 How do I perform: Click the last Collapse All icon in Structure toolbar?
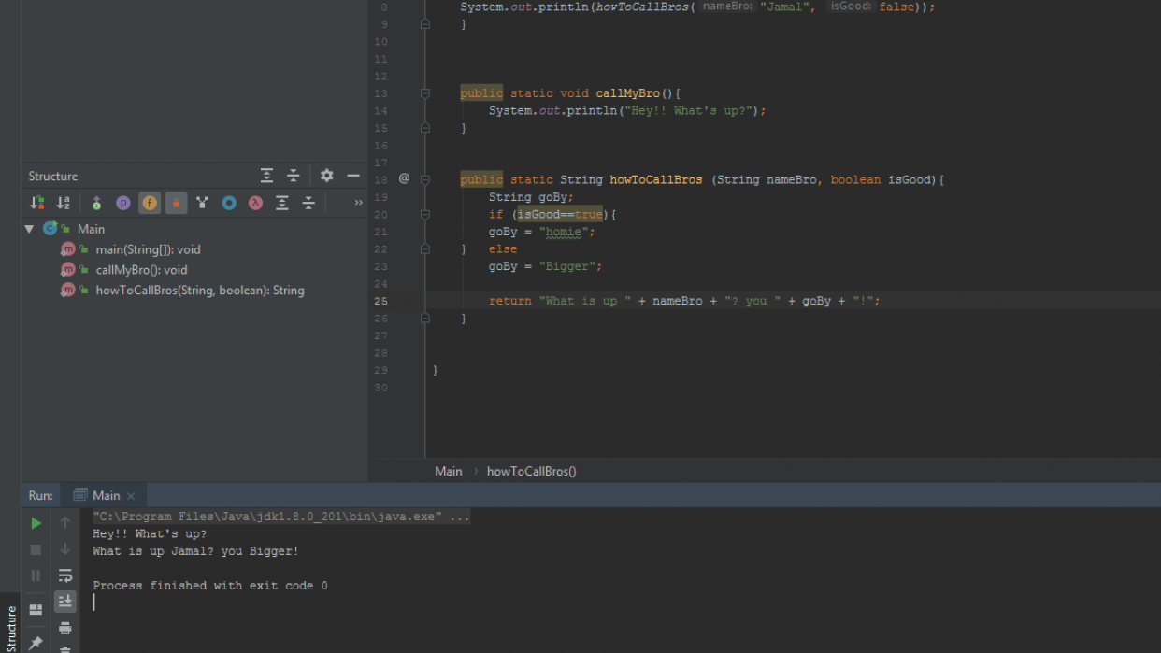point(308,203)
